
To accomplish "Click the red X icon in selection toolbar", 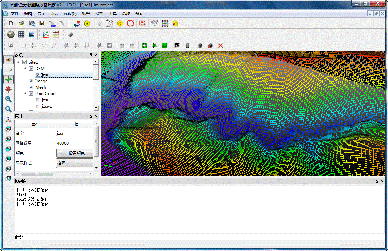I will coord(220,45).
